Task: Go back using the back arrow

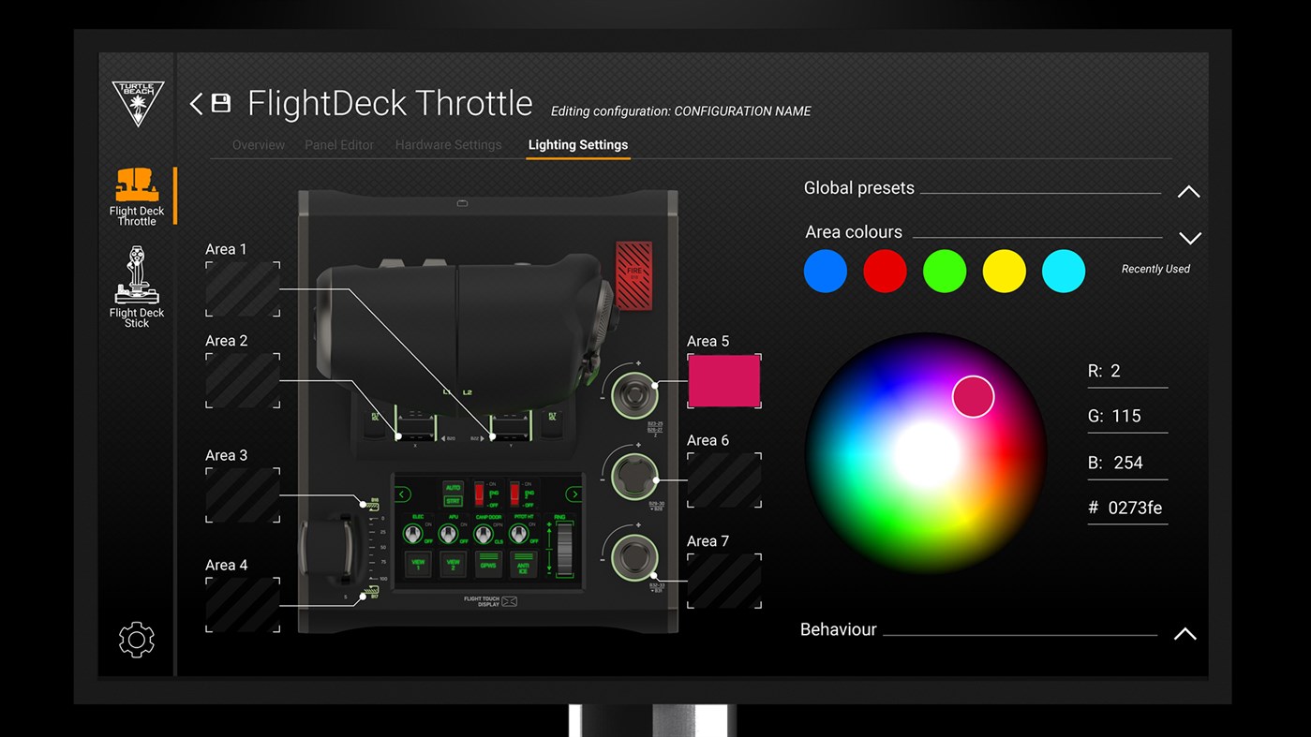Action: (196, 103)
